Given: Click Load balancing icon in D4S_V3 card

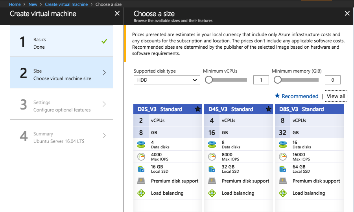Looking at the screenshot, I should (212, 193).
